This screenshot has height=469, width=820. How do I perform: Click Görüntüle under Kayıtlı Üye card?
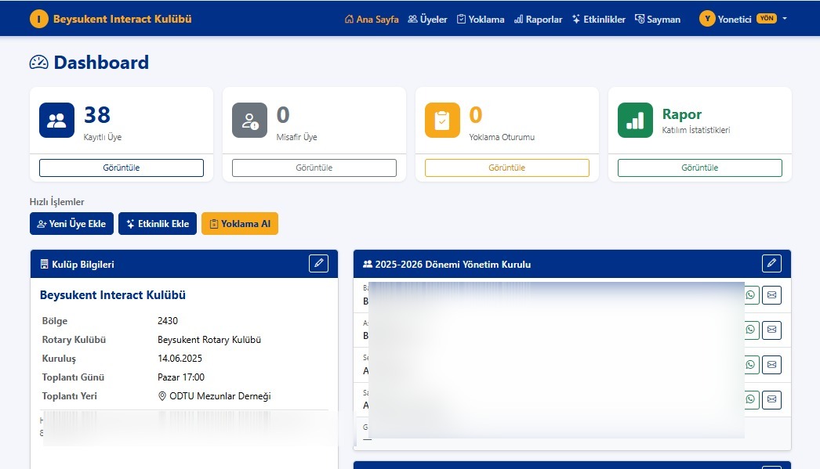pyautogui.click(x=122, y=168)
